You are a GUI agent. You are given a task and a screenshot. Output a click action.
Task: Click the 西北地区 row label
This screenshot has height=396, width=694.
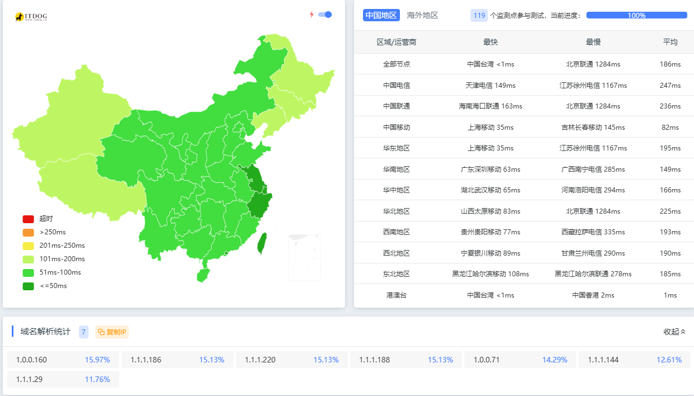397,253
